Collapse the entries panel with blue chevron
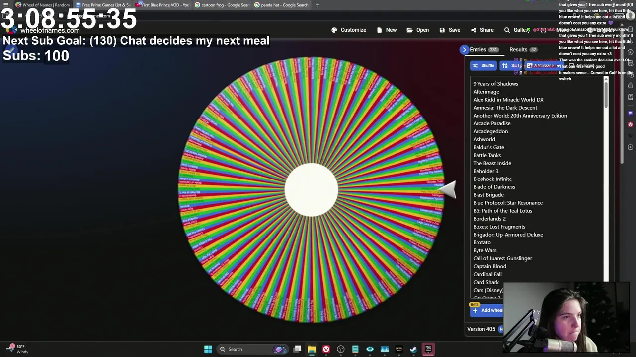 (x=464, y=50)
